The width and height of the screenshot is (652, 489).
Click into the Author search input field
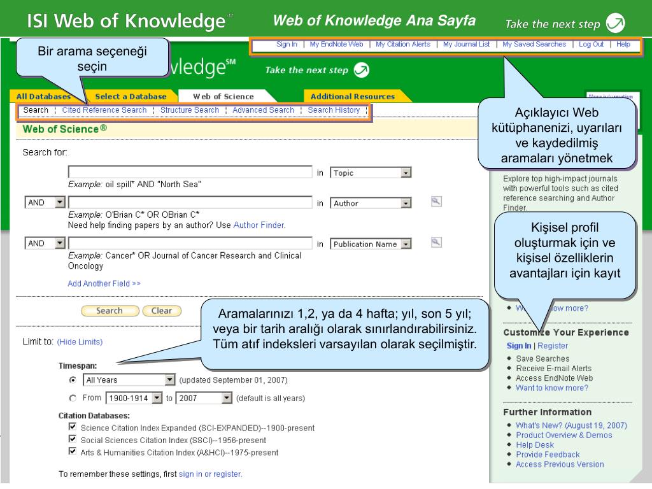190,202
